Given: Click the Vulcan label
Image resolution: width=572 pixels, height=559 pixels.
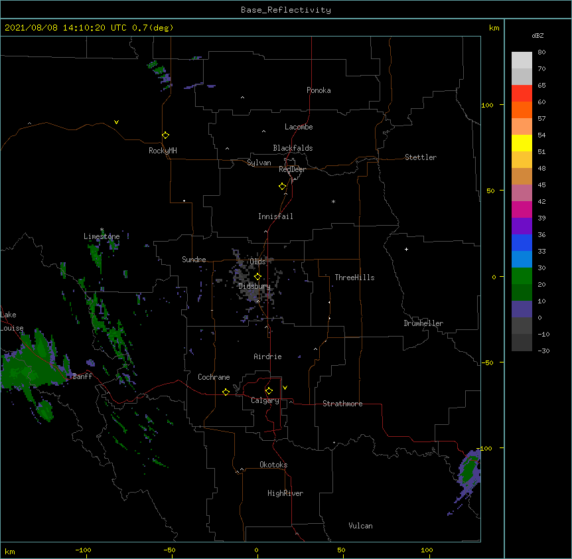Looking at the screenshot, I should [360, 526].
